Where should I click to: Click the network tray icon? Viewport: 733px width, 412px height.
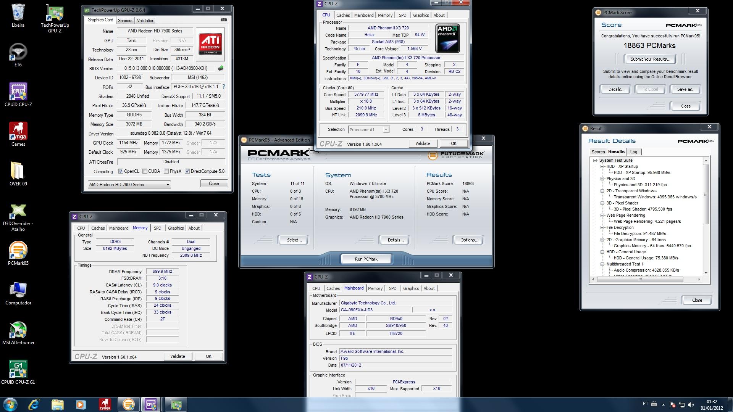pyautogui.click(x=681, y=405)
